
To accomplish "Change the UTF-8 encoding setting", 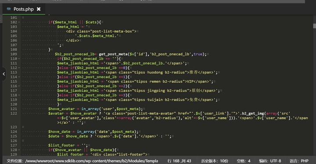I will click(270, 161).
